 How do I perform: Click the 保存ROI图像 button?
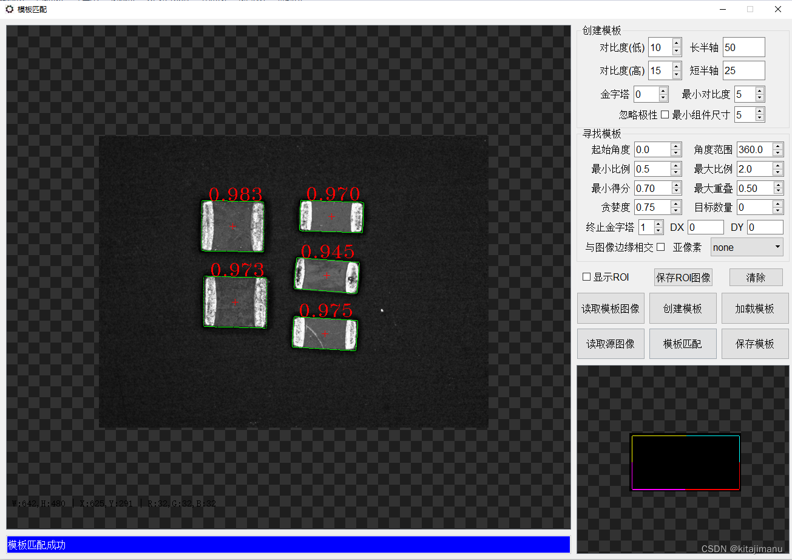click(683, 278)
